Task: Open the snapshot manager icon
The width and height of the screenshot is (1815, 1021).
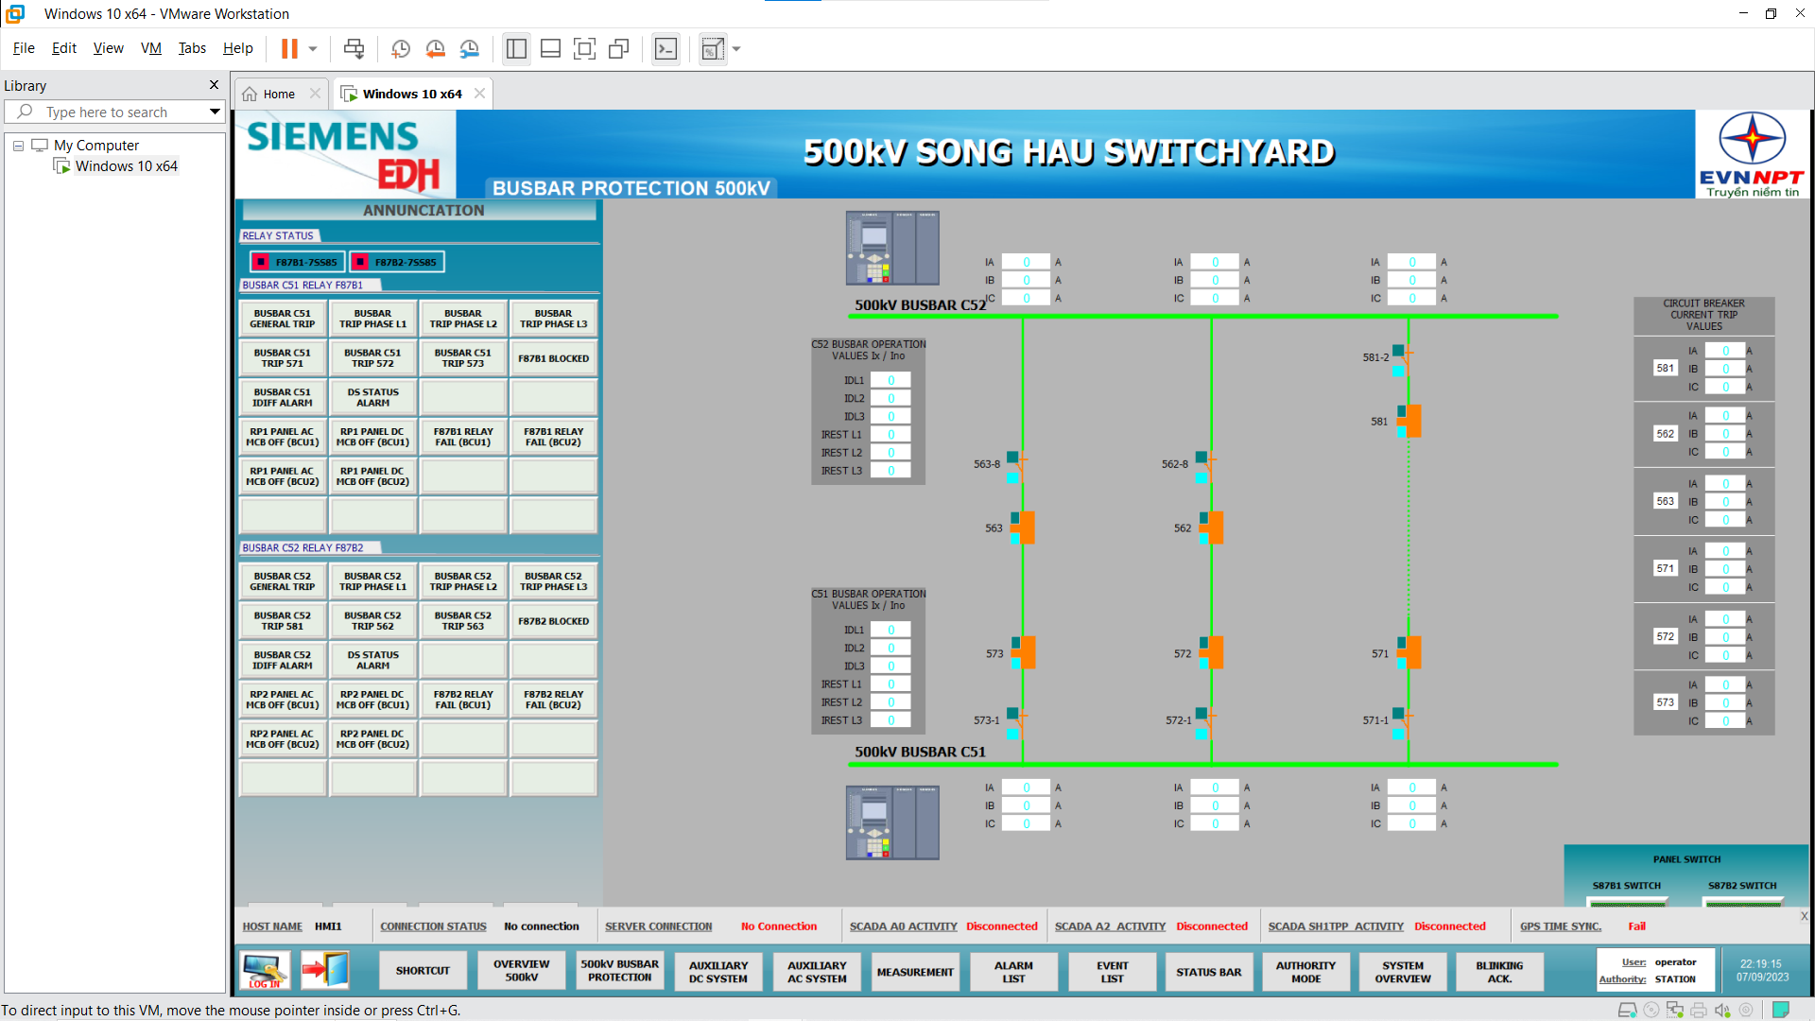Action: (470, 49)
